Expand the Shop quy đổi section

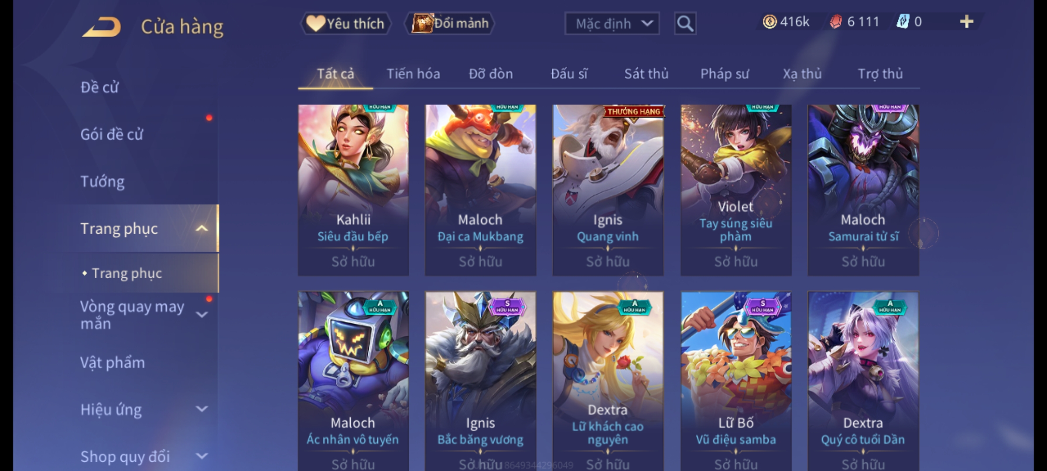click(x=202, y=456)
